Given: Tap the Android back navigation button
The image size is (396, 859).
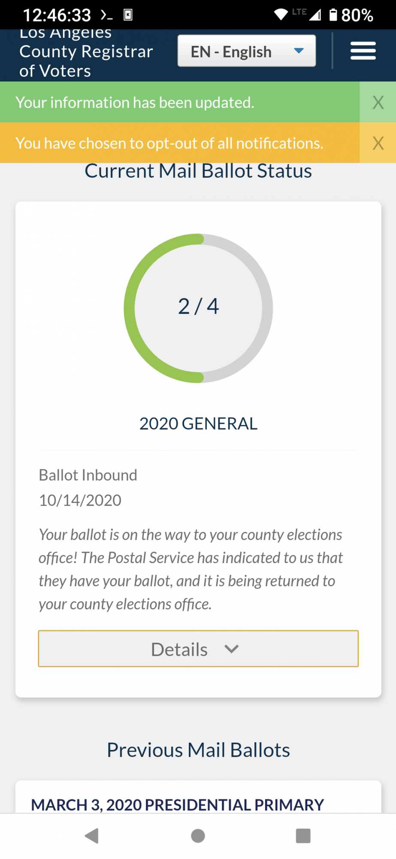Looking at the screenshot, I should 92,836.
